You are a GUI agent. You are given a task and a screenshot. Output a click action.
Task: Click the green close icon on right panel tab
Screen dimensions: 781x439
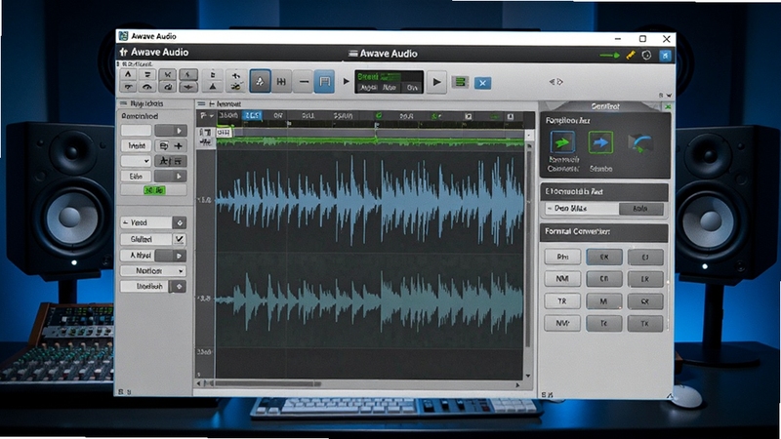[x=668, y=106]
